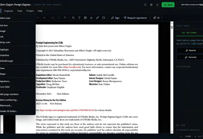Click the zoom in plus button
The height and width of the screenshot is (139, 203).
195,136
